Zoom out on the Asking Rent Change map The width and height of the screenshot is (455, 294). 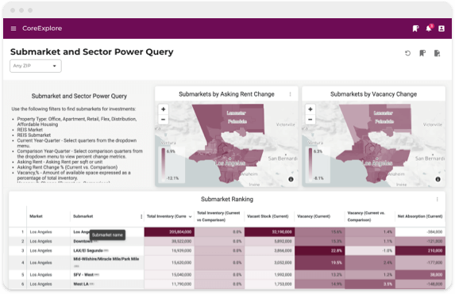pos(164,119)
